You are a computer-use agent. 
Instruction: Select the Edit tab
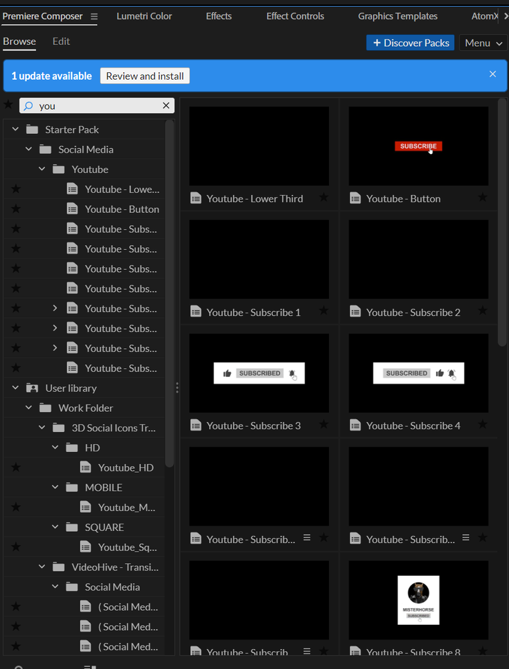pos(61,42)
